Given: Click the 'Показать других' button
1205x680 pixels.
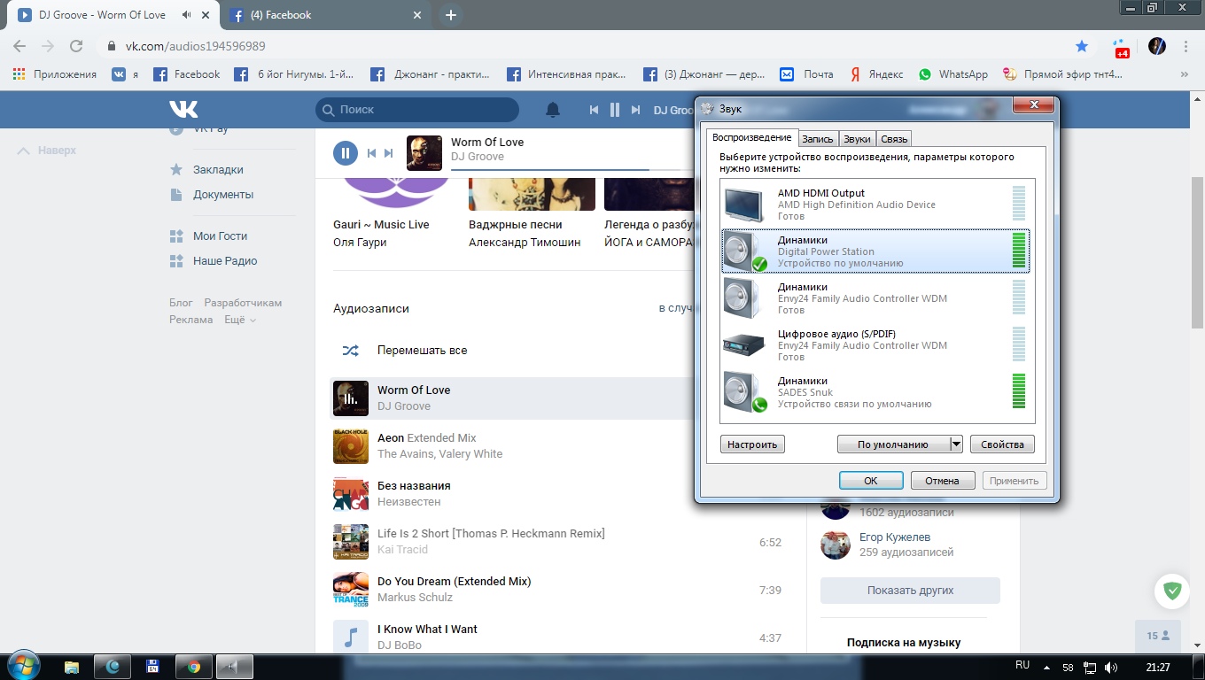Looking at the screenshot, I should (910, 591).
